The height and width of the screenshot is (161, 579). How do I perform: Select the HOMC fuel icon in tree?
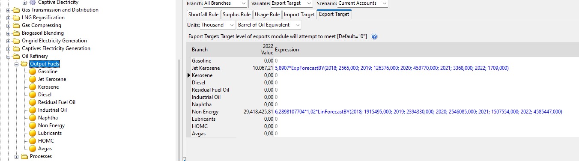(x=32, y=141)
